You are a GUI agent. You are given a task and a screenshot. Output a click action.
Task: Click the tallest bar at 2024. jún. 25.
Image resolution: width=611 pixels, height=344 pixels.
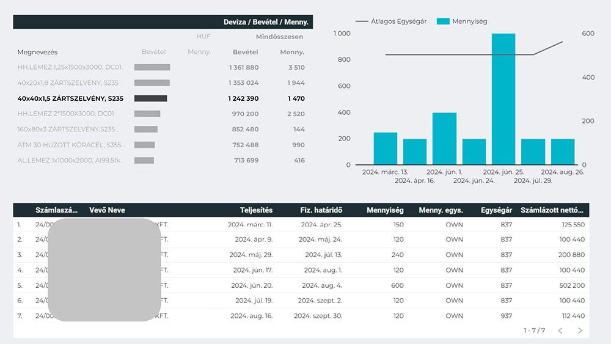[x=503, y=99]
